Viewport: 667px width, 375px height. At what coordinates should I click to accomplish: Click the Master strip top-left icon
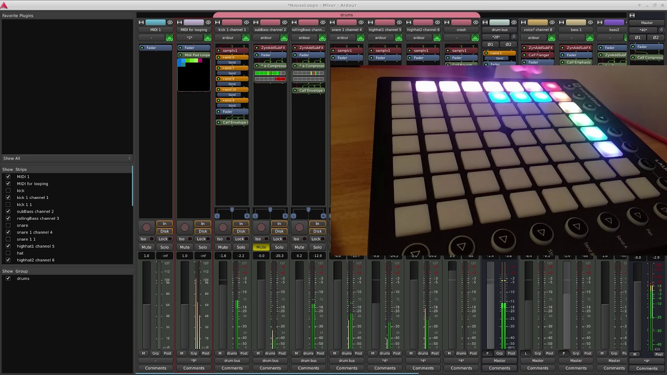coord(632,16)
